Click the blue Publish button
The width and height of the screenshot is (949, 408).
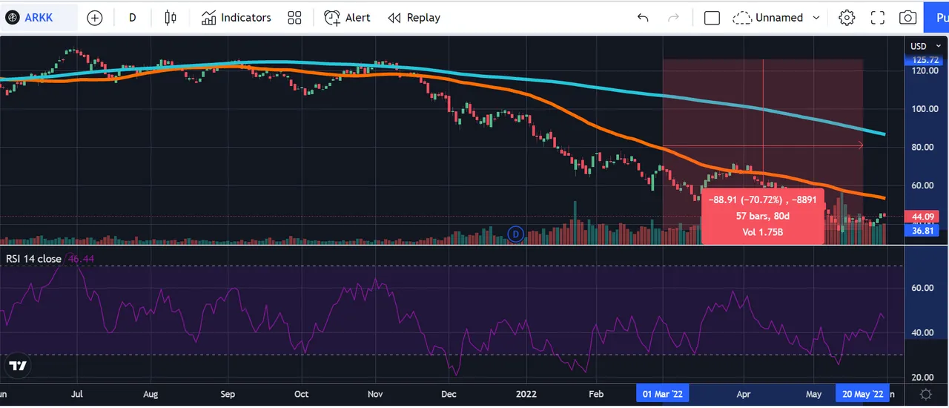click(936, 18)
